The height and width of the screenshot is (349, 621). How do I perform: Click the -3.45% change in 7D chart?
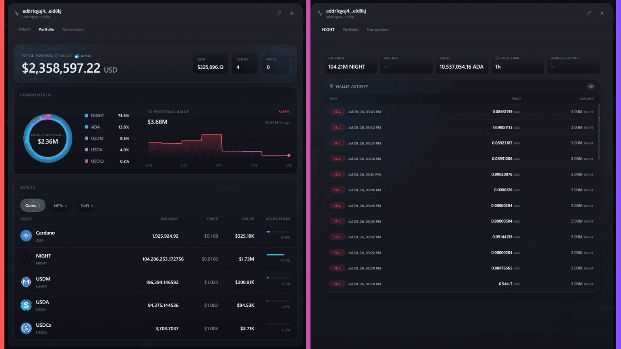(283, 112)
